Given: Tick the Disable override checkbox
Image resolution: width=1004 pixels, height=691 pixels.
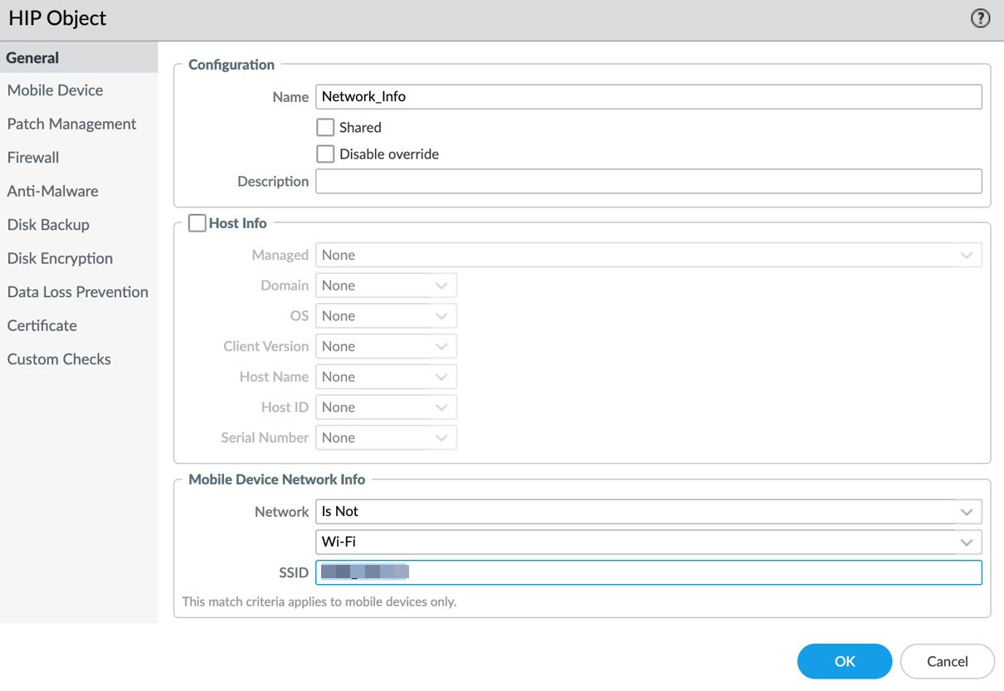Looking at the screenshot, I should click(325, 154).
